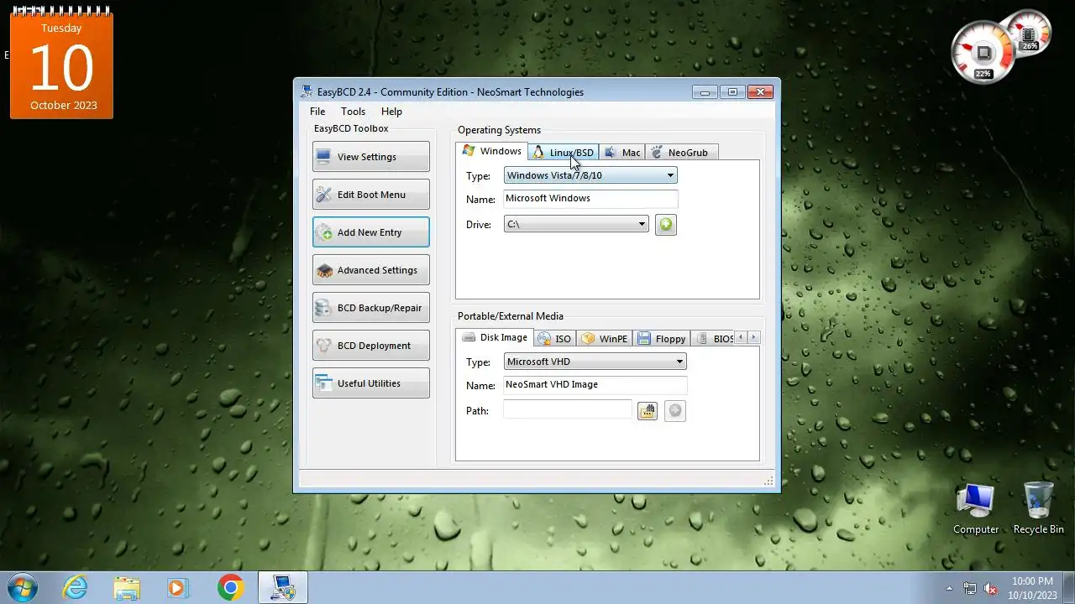This screenshot has width=1075, height=604.
Task: Click the EasyBCD taskbar icon
Action: [x=282, y=587]
